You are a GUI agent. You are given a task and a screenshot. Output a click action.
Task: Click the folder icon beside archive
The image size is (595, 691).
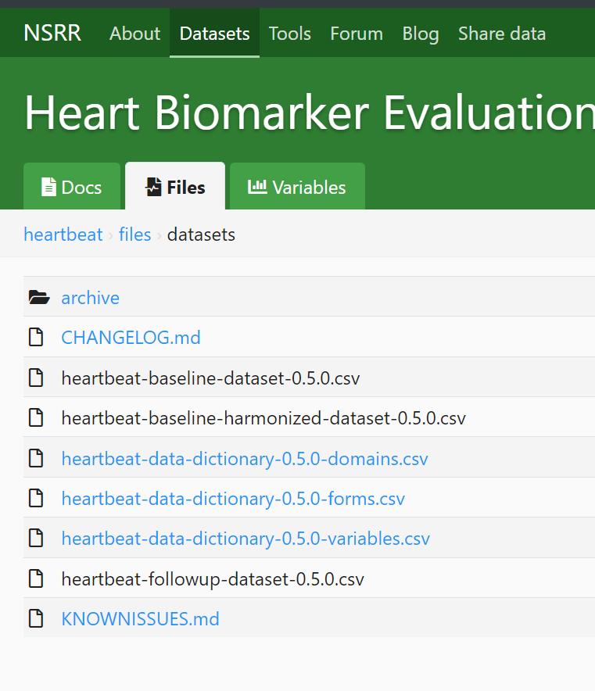(35, 296)
